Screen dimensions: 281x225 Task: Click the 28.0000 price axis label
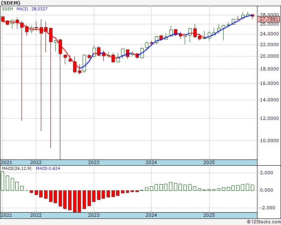click(x=269, y=15)
